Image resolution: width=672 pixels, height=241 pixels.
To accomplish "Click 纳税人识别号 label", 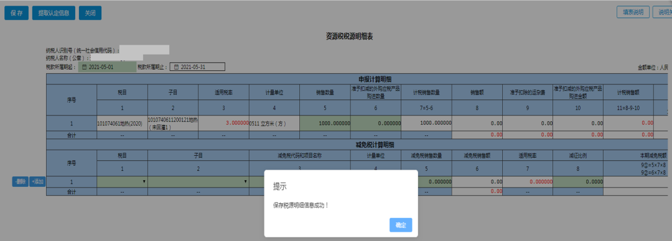I will point(83,50).
